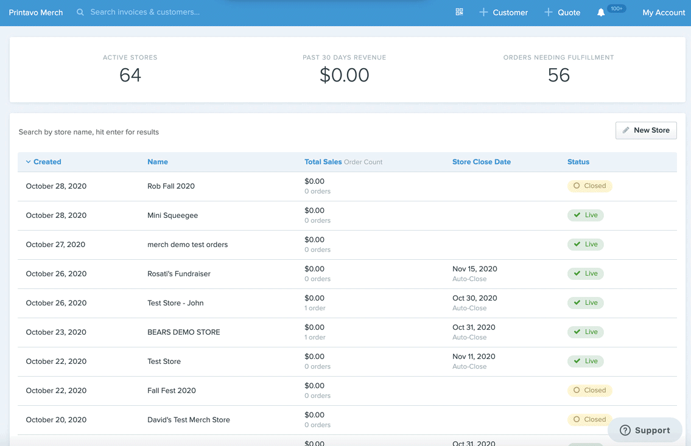Sort by the Created column header
This screenshot has height=446, width=691.
click(x=47, y=162)
